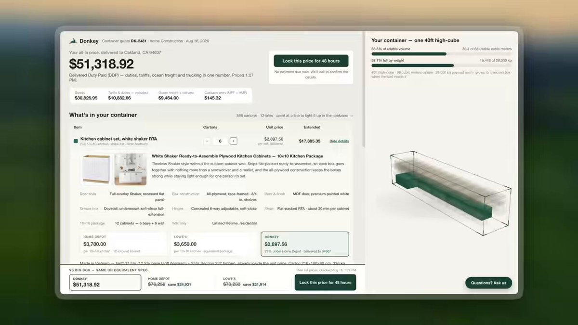578x325 pixels.
Task: Open the Questions? Ask us chat
Action: point(488,283)
